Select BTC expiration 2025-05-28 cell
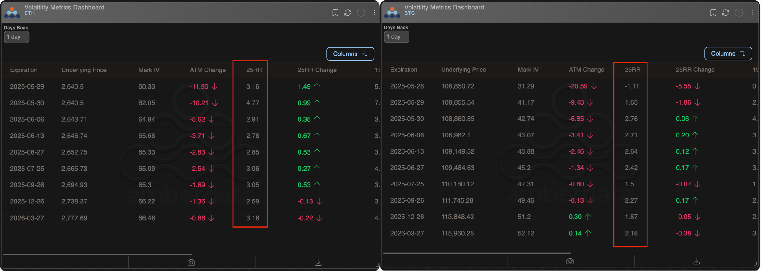This screenshot has width=761, height=271. 407,86
